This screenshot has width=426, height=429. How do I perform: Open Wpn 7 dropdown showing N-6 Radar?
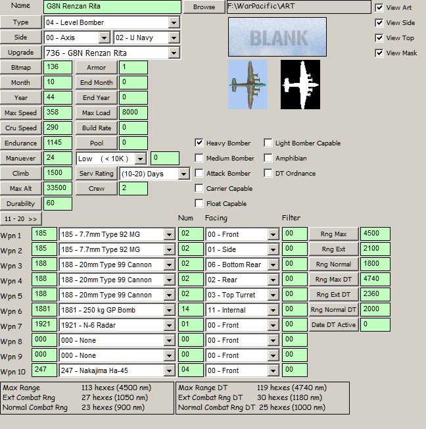tap(169, 325)
